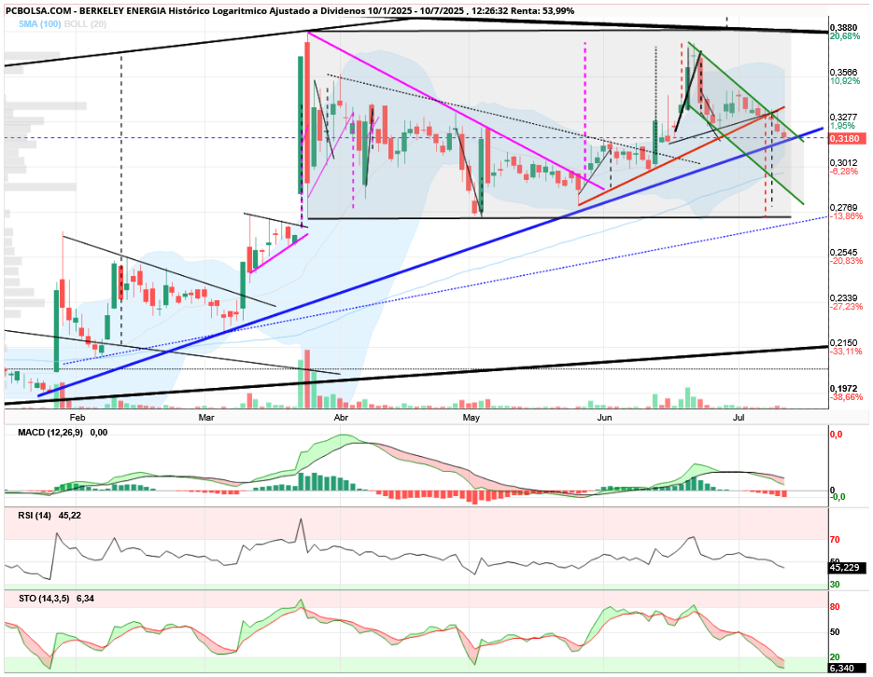Click the red 0,0 MACD axis label
The width and height of the screenshot is (873, 677).
836,435
